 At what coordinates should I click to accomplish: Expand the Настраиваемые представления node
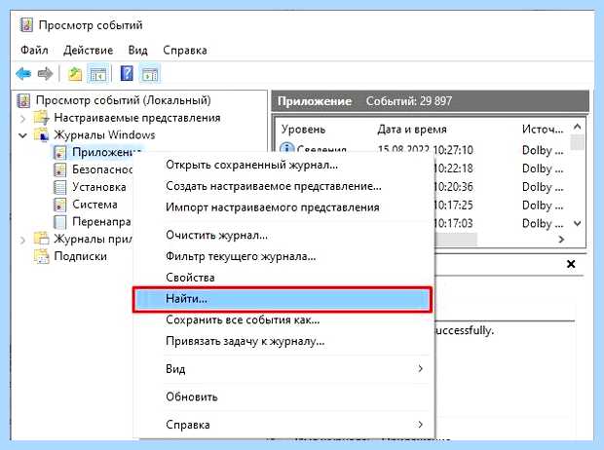click(22, 118)
